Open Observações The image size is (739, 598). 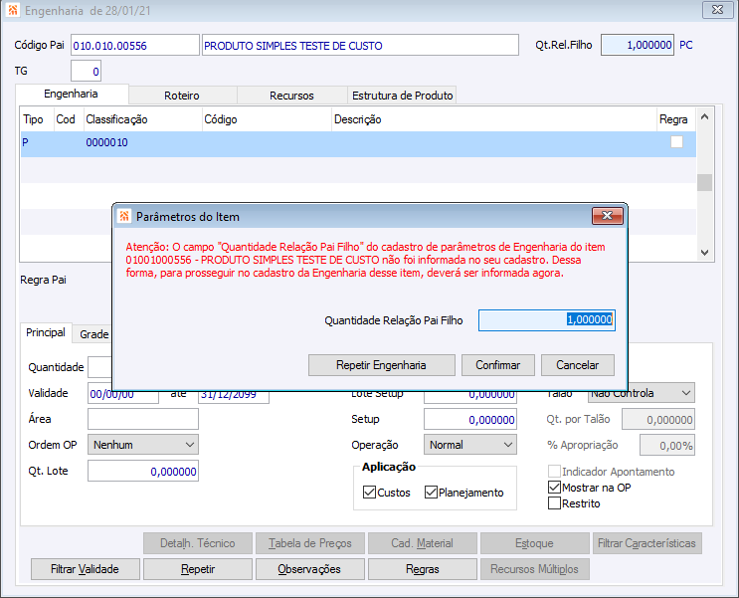(309, 569)
